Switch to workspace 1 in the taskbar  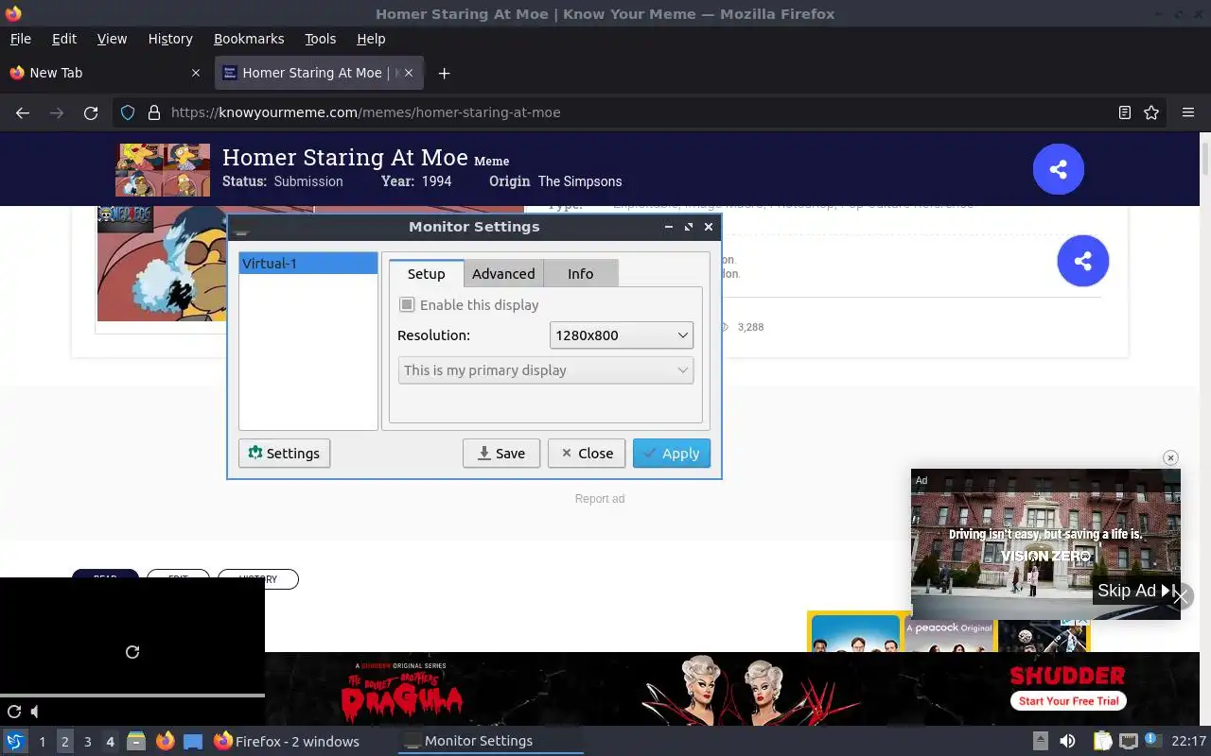[42, 742]
